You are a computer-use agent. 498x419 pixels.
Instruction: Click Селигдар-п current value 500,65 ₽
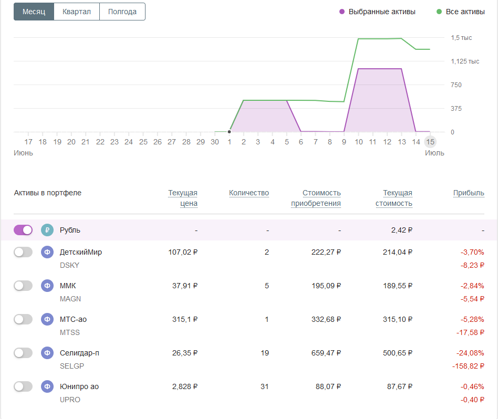(398, 353)
